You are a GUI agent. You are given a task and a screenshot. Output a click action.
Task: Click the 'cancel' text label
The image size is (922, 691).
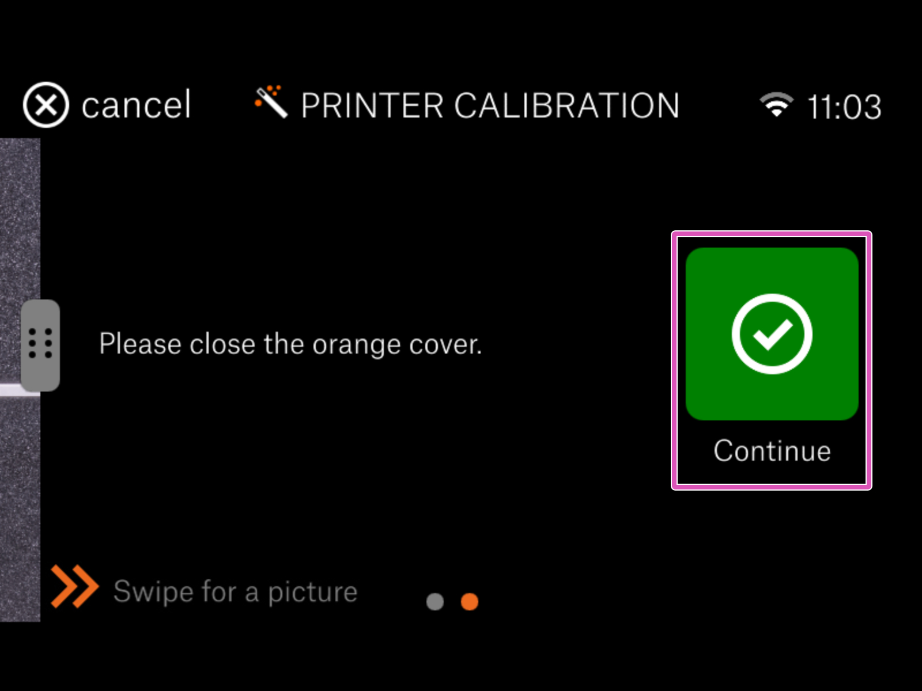[136, 105]
